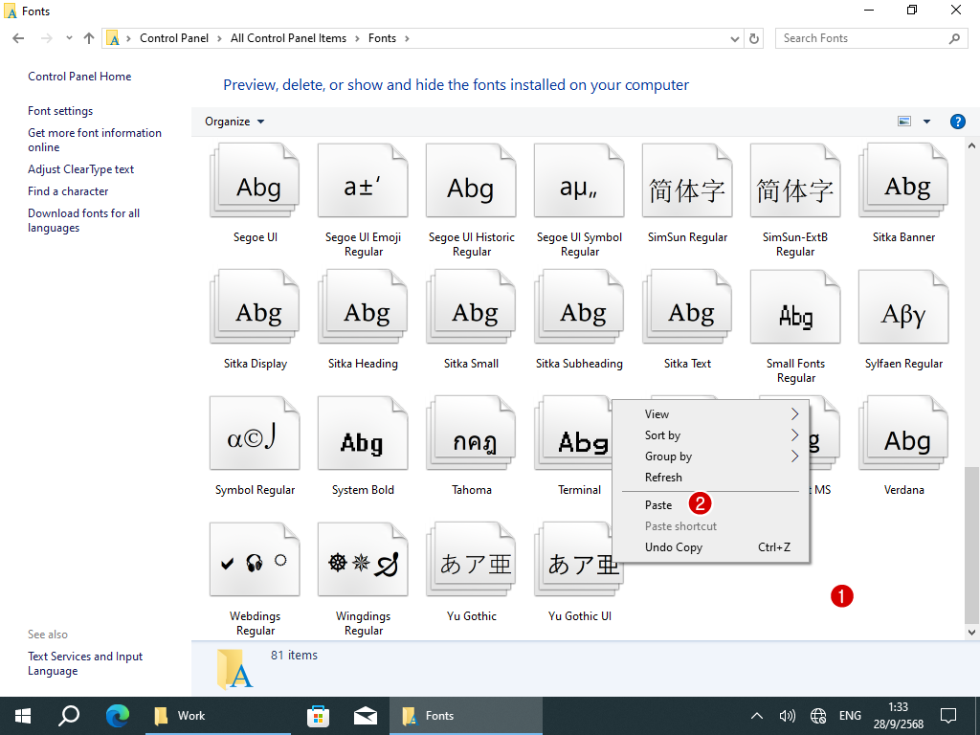Navigate up one folder level
This screenshot has height=735, width=980.
click(x=89, y=38)
